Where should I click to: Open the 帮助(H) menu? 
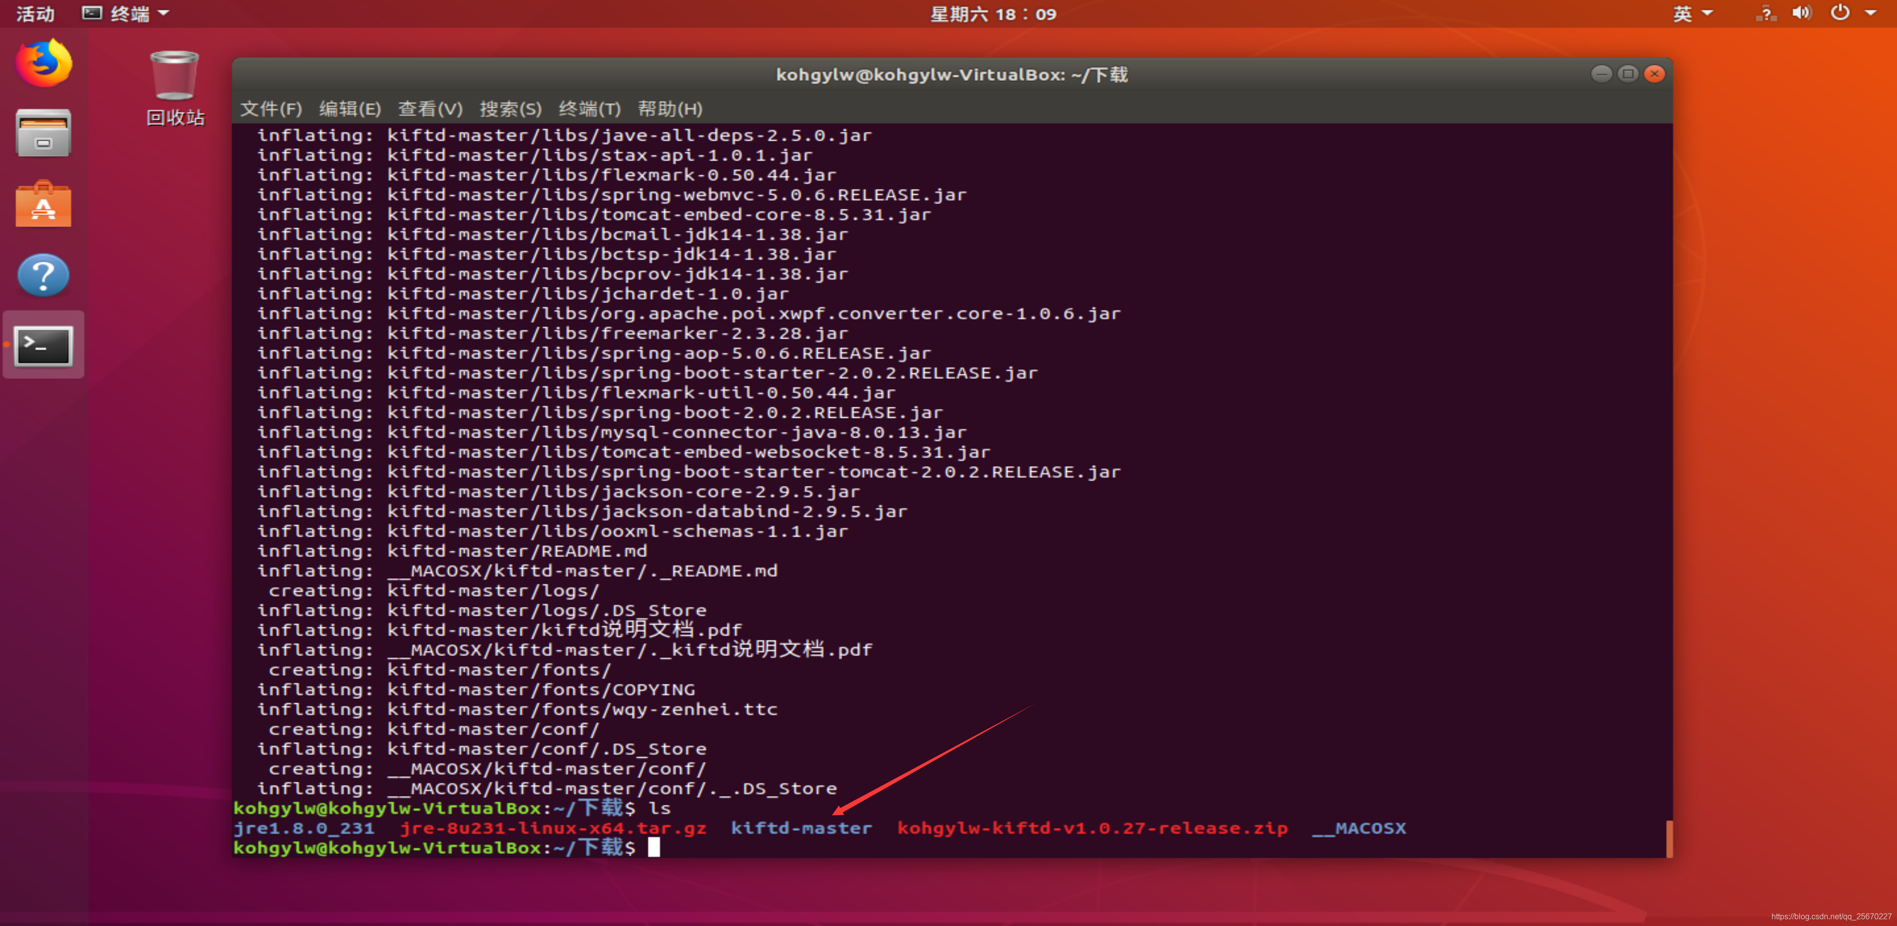point(669,108)
